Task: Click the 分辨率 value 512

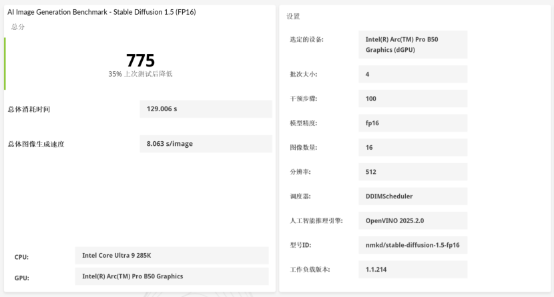Action: tap(412, 172)
